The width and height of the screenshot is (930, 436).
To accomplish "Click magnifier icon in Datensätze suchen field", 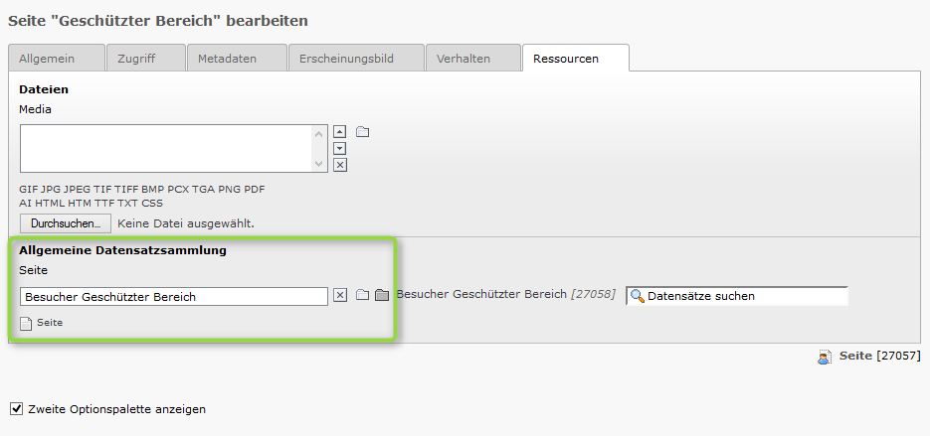I will (x=638, y=296).
